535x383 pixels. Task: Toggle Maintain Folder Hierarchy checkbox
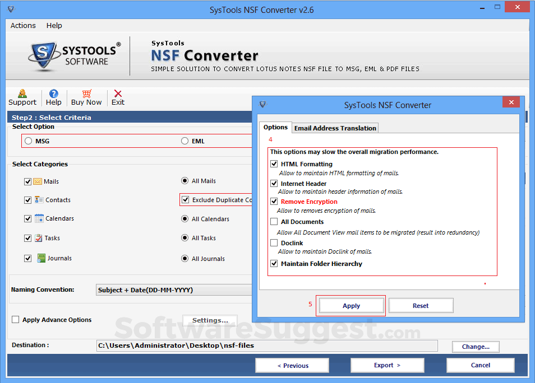tap(274, 264)
